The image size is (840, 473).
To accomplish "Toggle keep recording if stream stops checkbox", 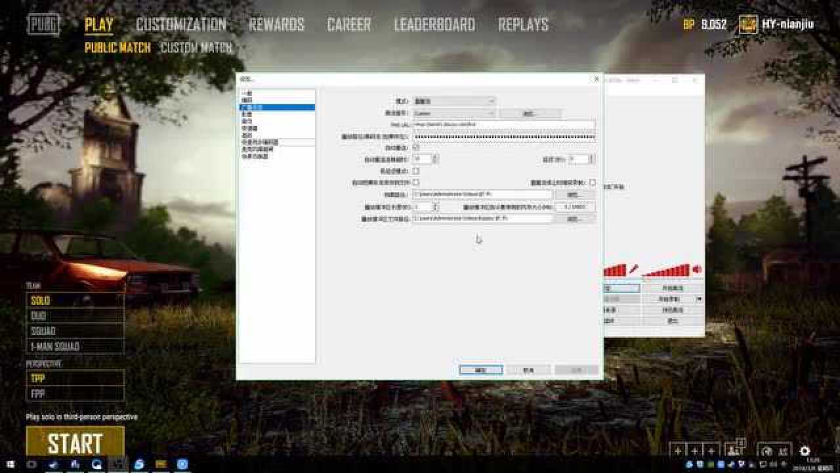I will pos(592,182).
